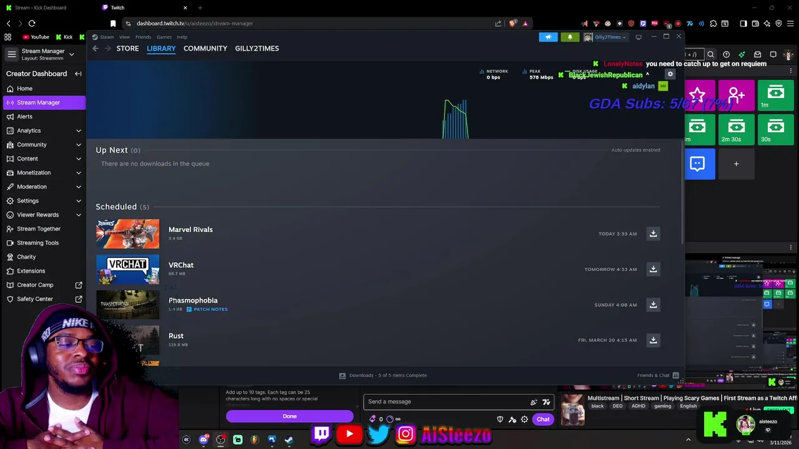Expand Monetization section
The width and height of the screenshot is (799, 449).
click(x=43, y=173)
